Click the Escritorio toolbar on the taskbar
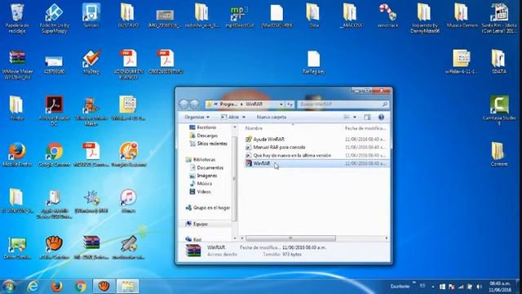This screenshot has width=522, height=294. 400,287
